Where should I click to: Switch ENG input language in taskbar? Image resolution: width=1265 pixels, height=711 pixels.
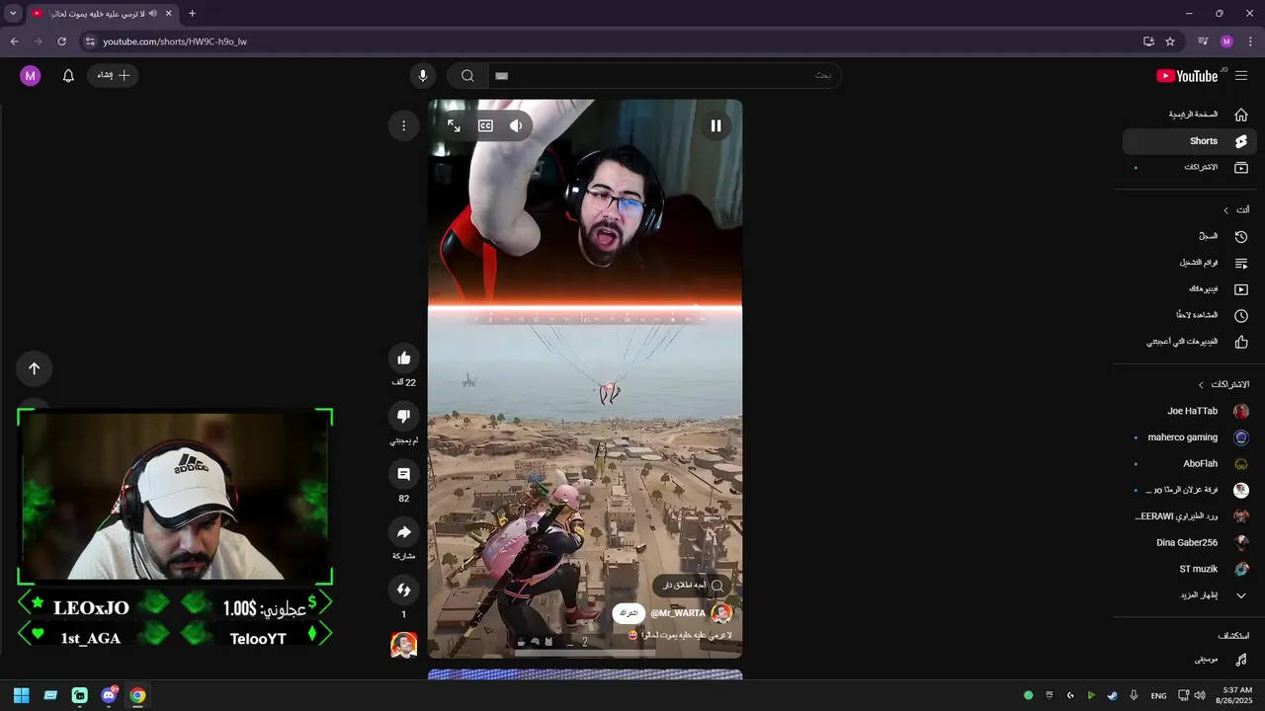click(x=1158, y=695)
